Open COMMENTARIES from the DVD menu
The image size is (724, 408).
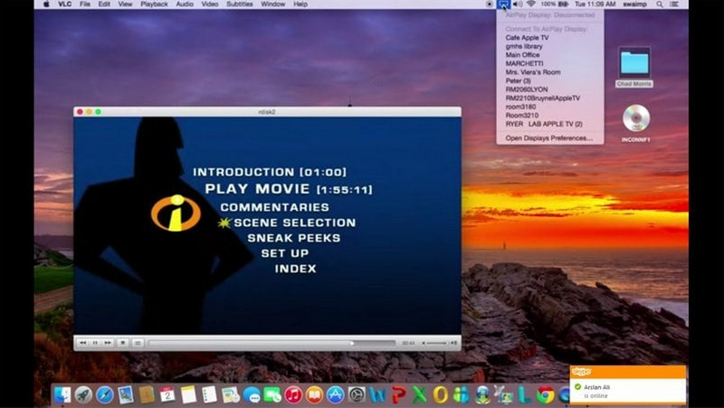click(275, 207)
